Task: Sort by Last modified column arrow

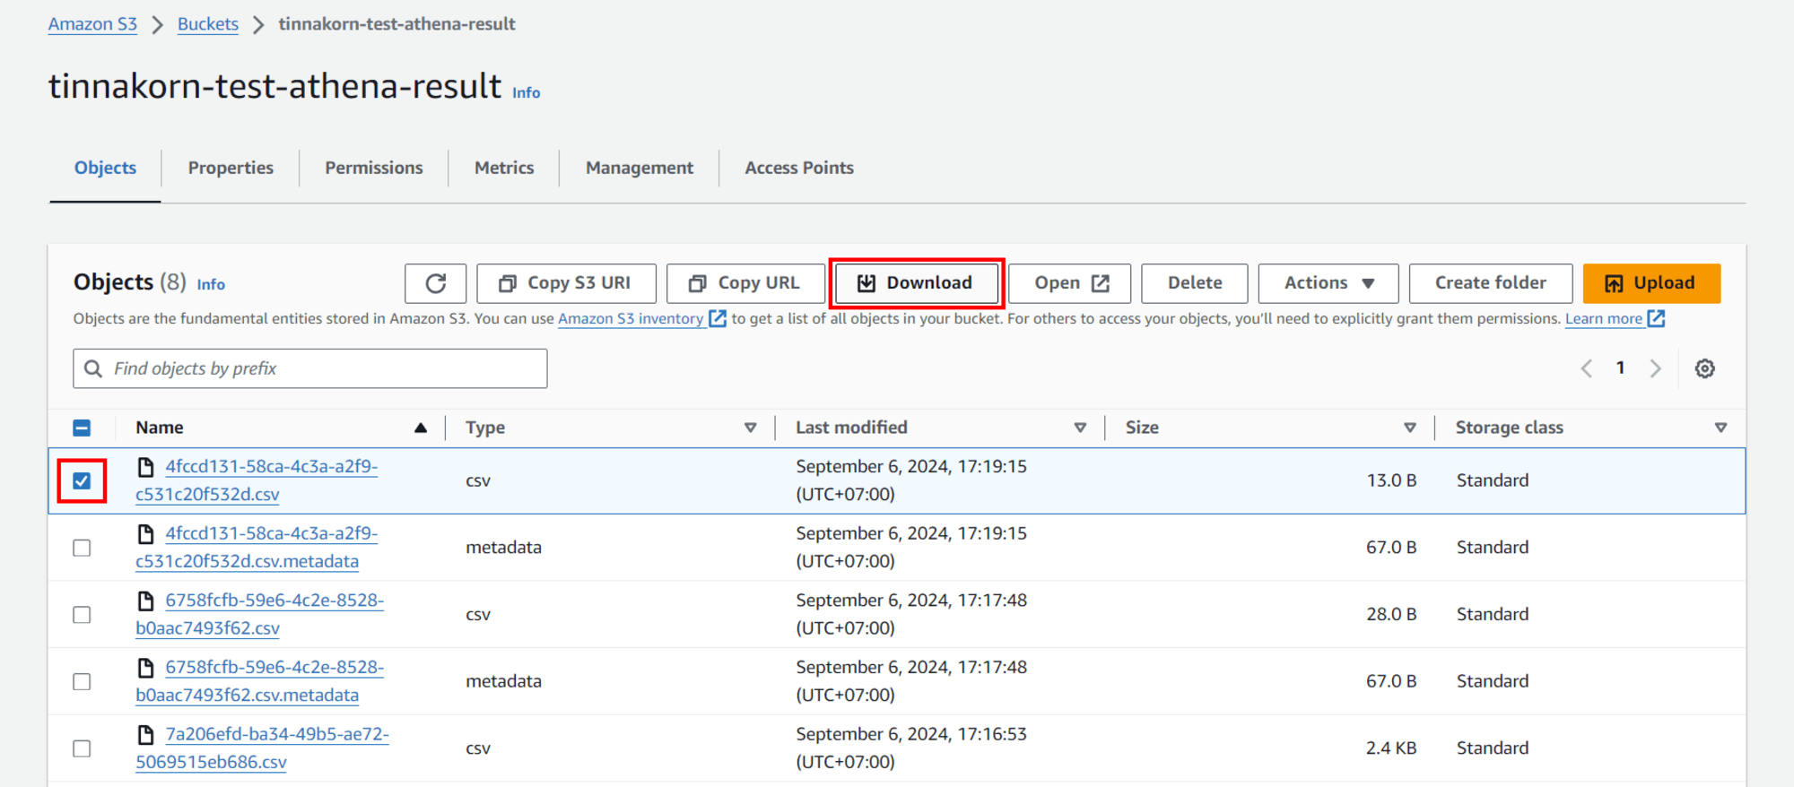Action: tap(1080, 428)
